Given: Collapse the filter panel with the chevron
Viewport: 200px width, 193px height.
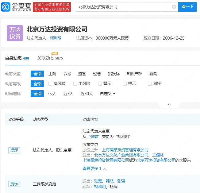Looking at the screenshot, I should [169, 105].
